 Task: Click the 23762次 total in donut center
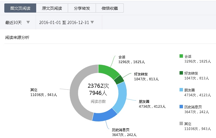click(98, 86)
